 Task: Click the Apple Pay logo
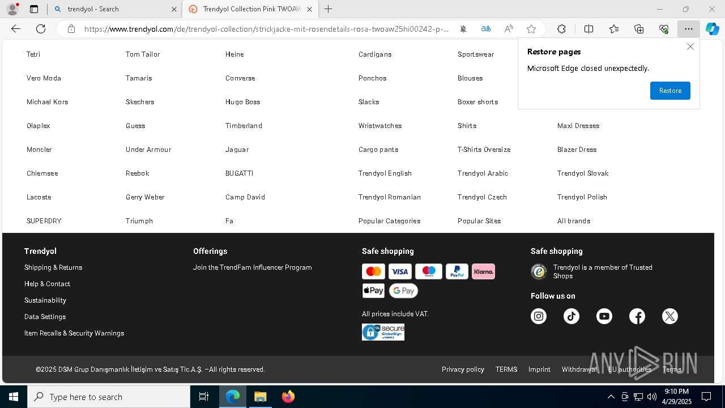[x=373, y=291]
